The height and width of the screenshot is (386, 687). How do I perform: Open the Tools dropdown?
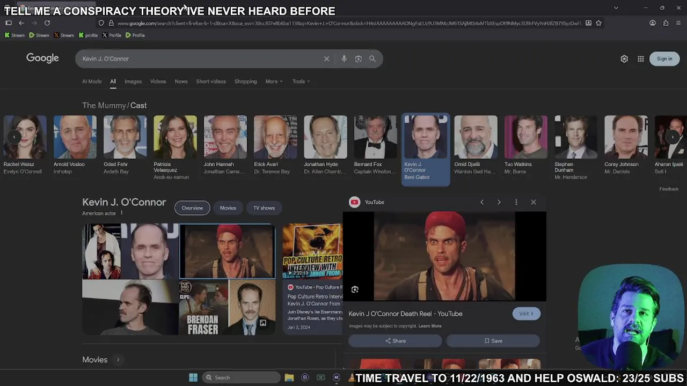click(x=301, y=81)
